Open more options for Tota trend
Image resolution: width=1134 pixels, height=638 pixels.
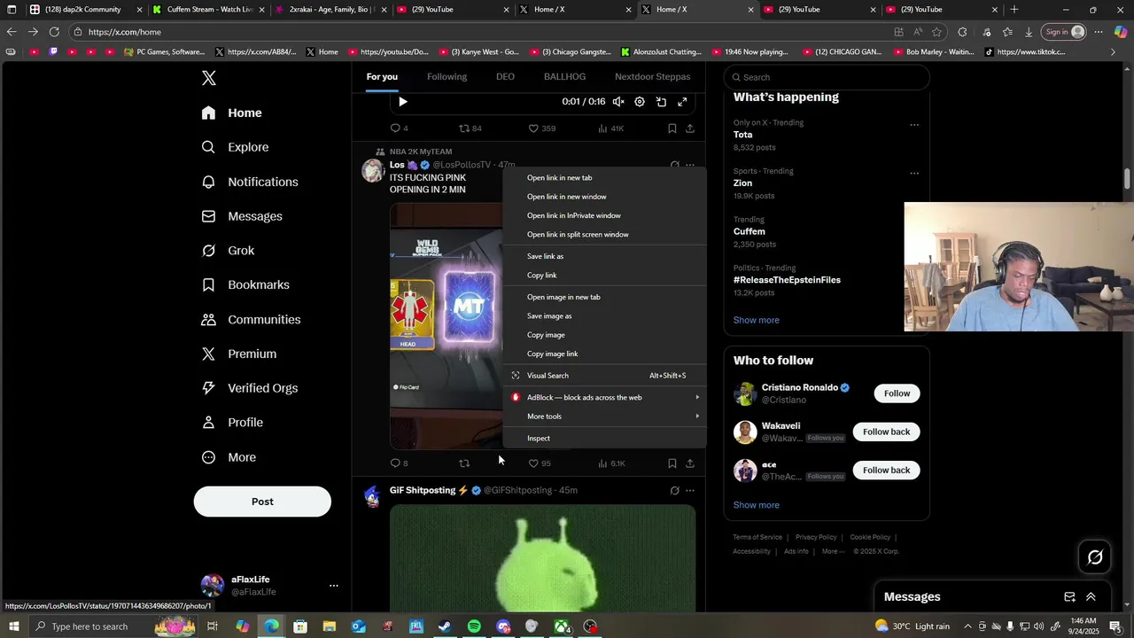tap(914, 125)
